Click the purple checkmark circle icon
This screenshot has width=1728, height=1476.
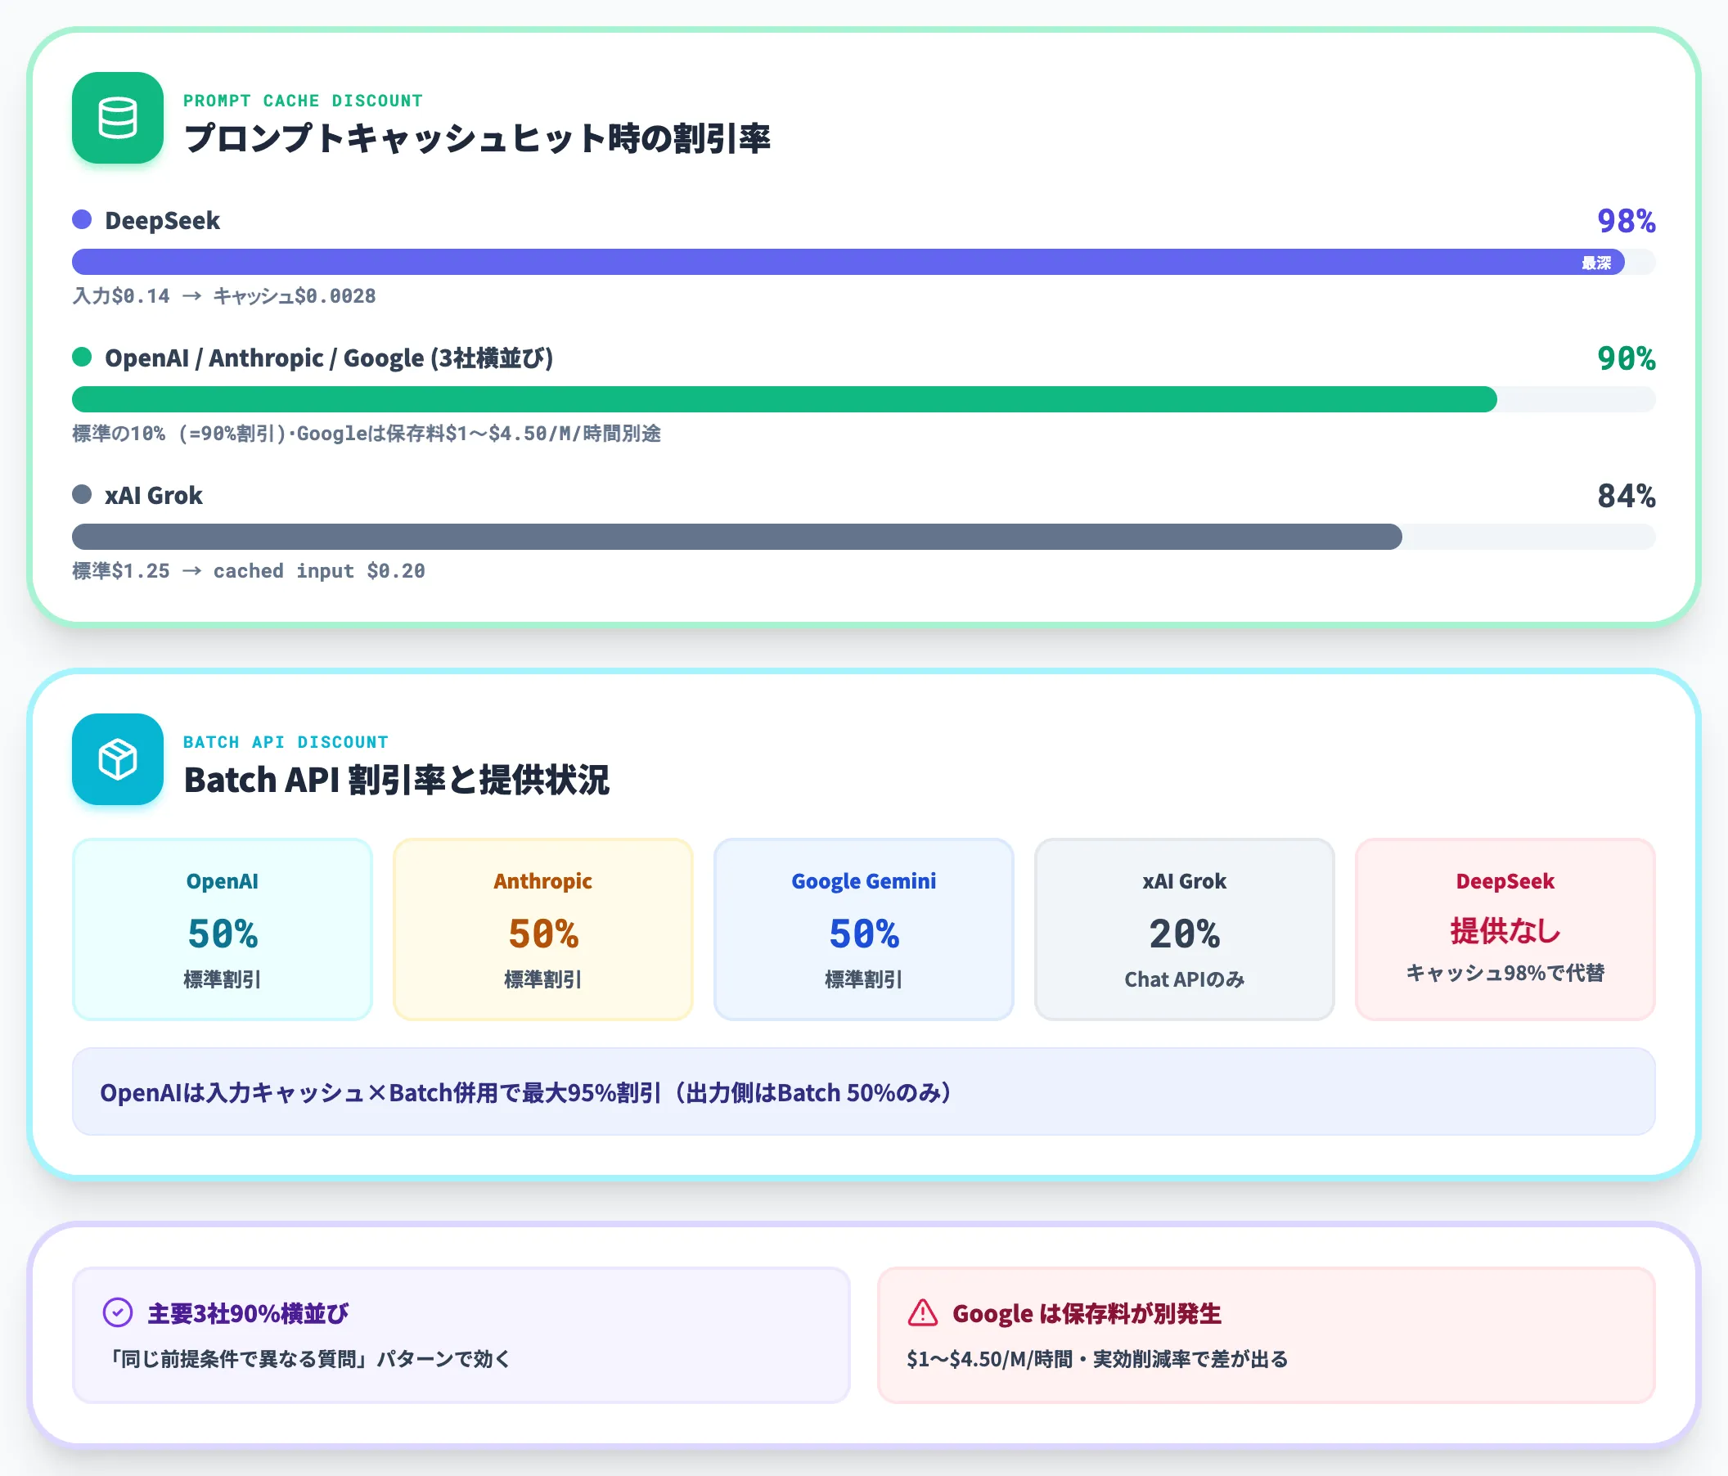click(118, 1312)
